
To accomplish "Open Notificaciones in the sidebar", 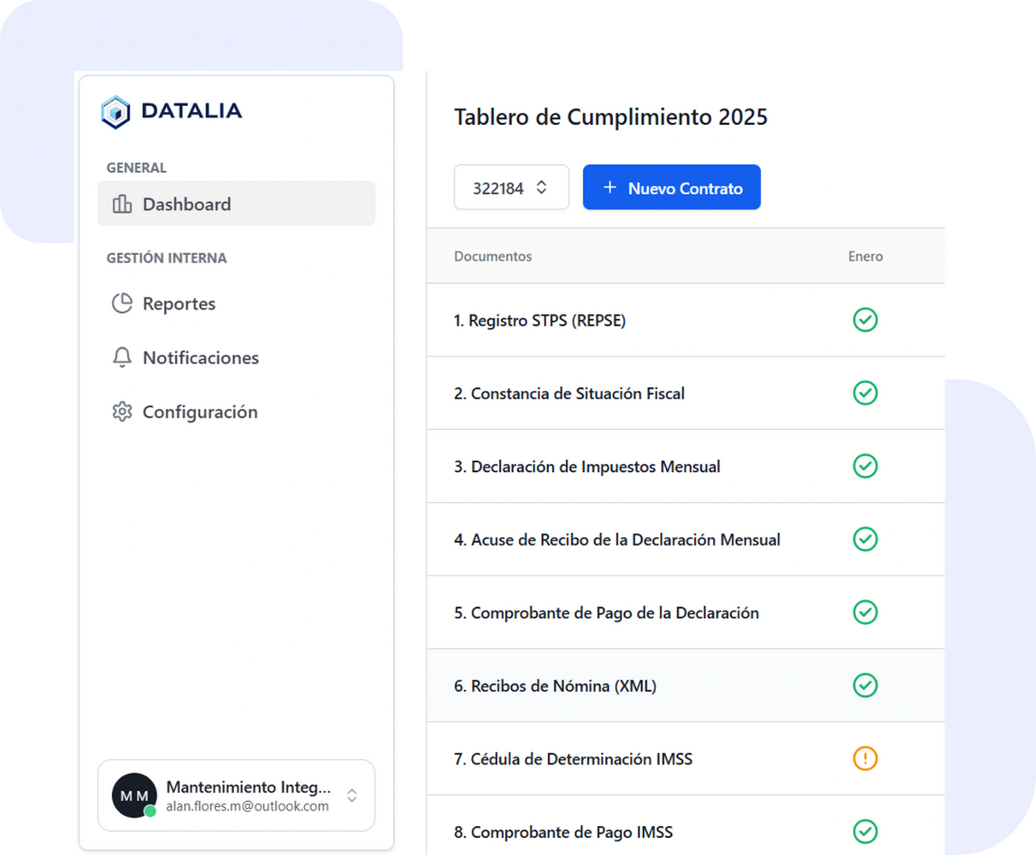I will point(236,357).
